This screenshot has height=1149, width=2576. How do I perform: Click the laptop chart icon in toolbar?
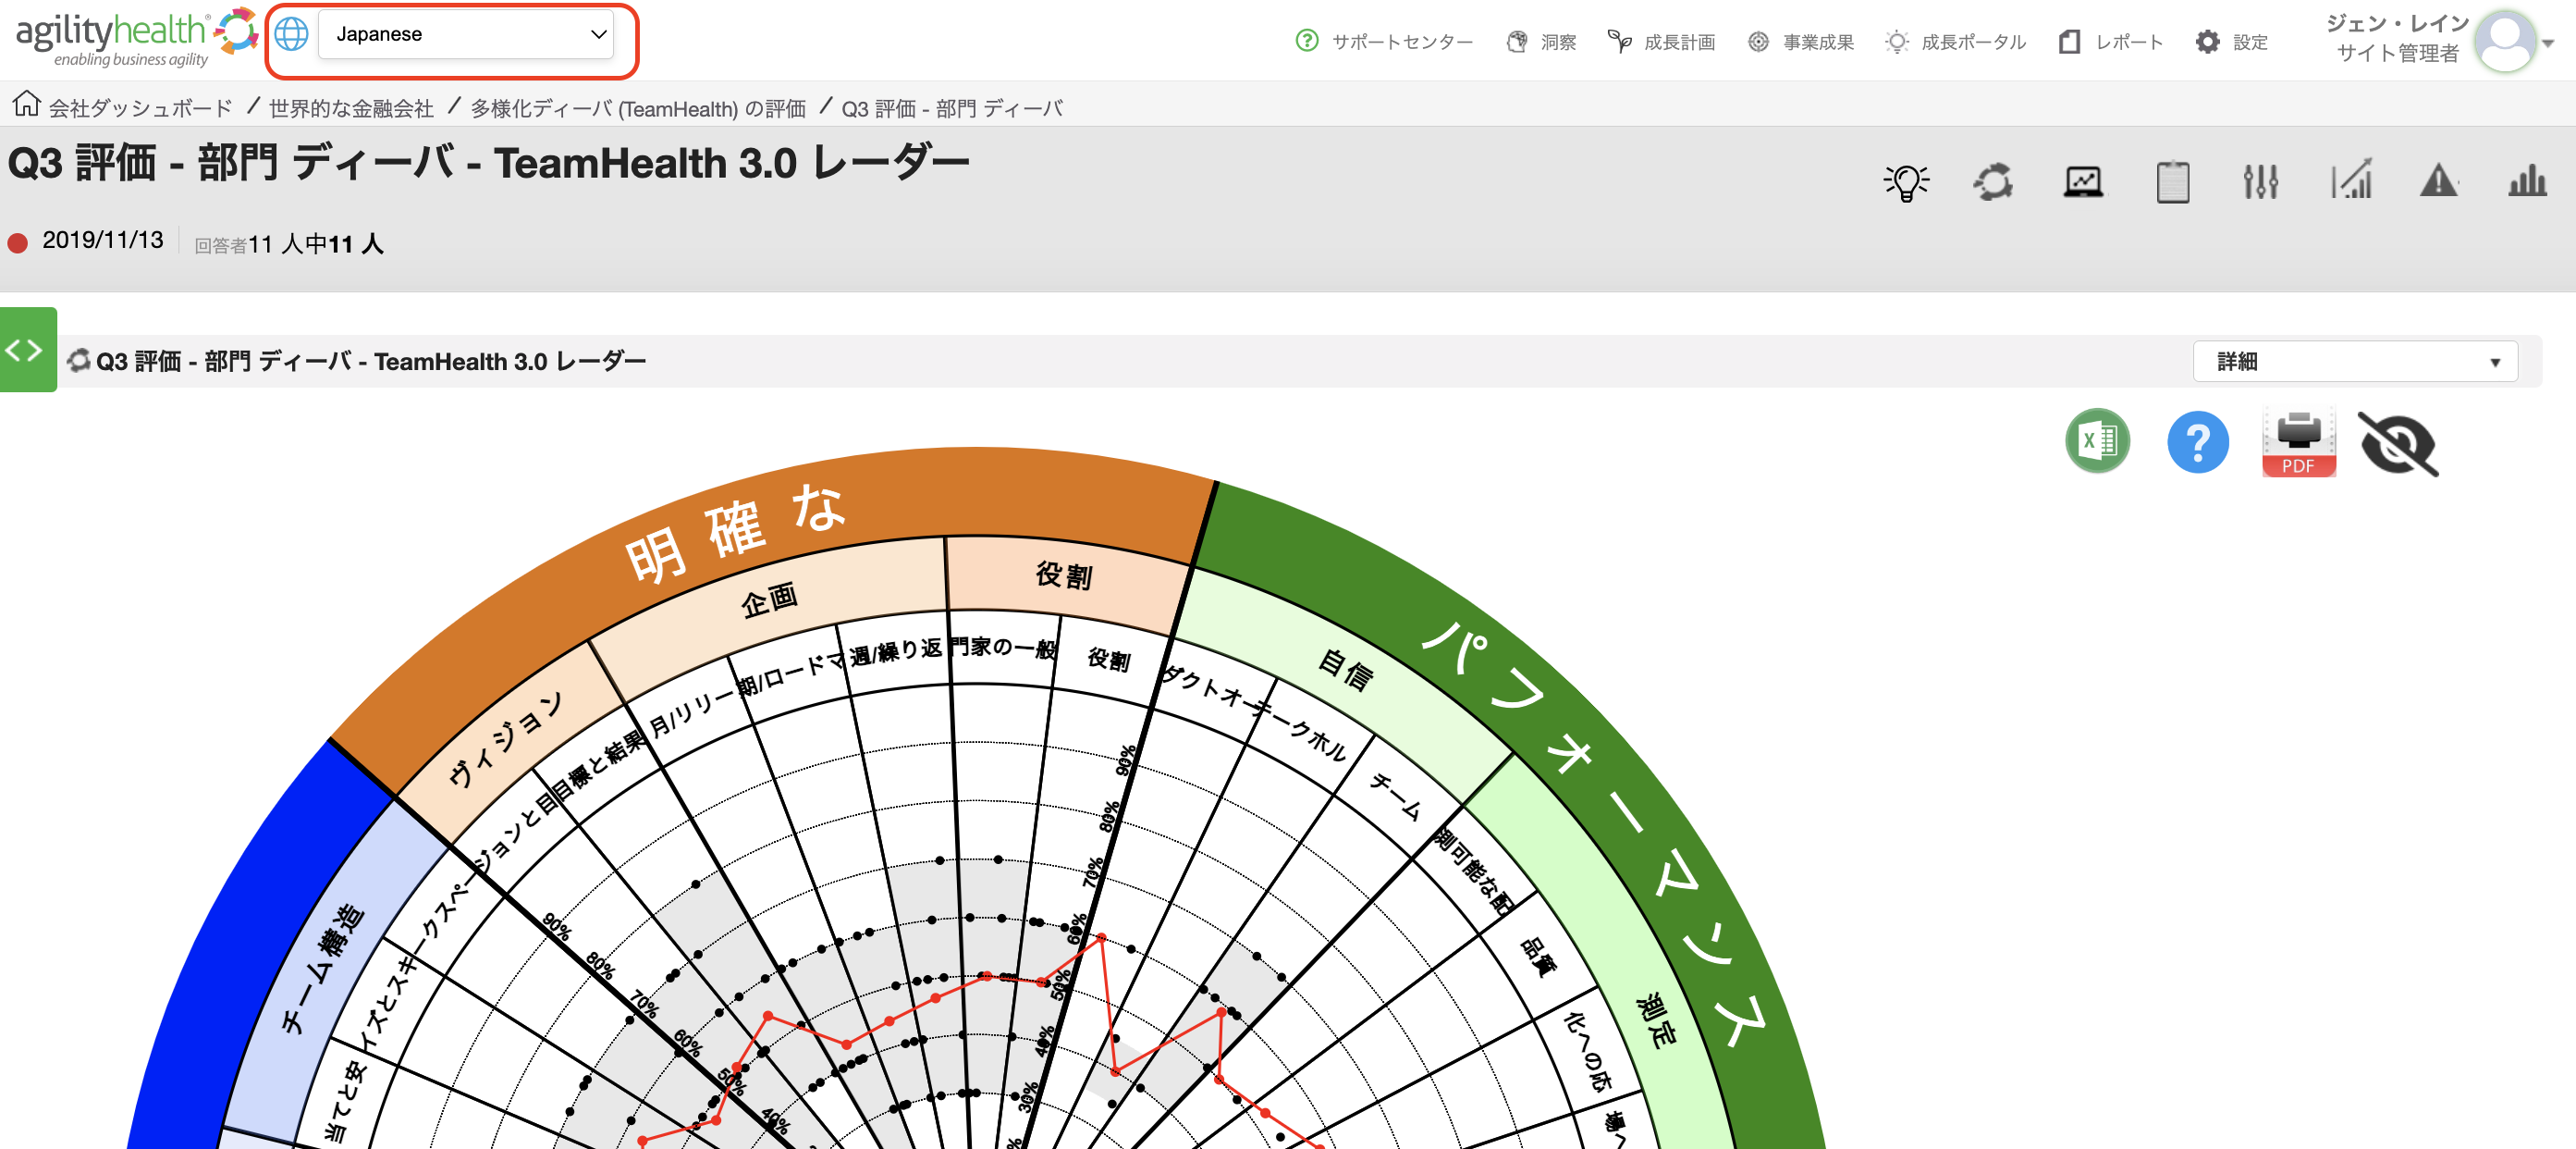(2084, 182)
